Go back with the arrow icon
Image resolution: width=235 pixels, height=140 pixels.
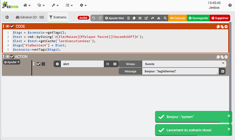(7, 17)
